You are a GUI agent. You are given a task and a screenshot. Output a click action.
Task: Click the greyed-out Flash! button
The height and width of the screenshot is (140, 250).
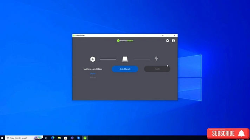pyautogui.click(x=157, y=69)
